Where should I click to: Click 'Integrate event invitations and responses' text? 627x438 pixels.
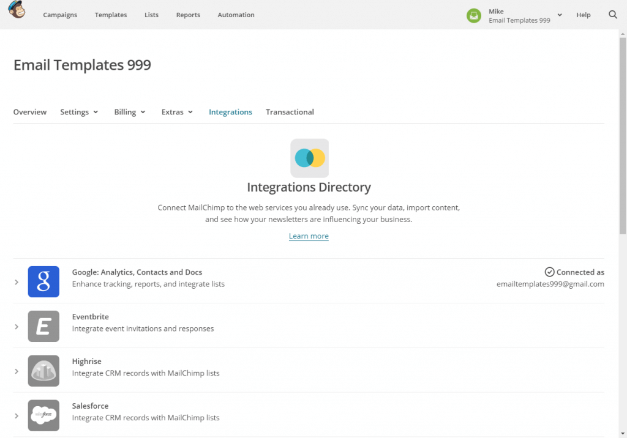(143, 328)
